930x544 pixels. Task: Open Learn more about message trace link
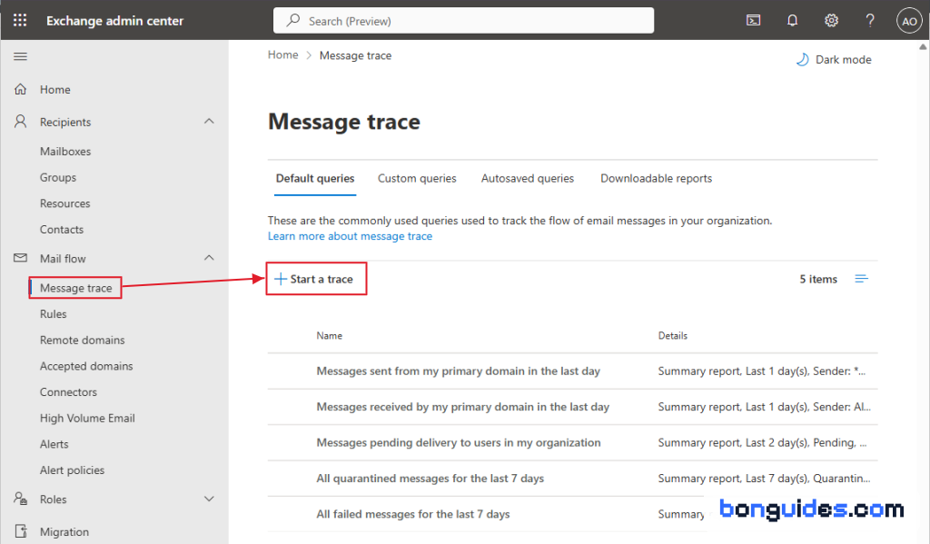click(350, 236)
